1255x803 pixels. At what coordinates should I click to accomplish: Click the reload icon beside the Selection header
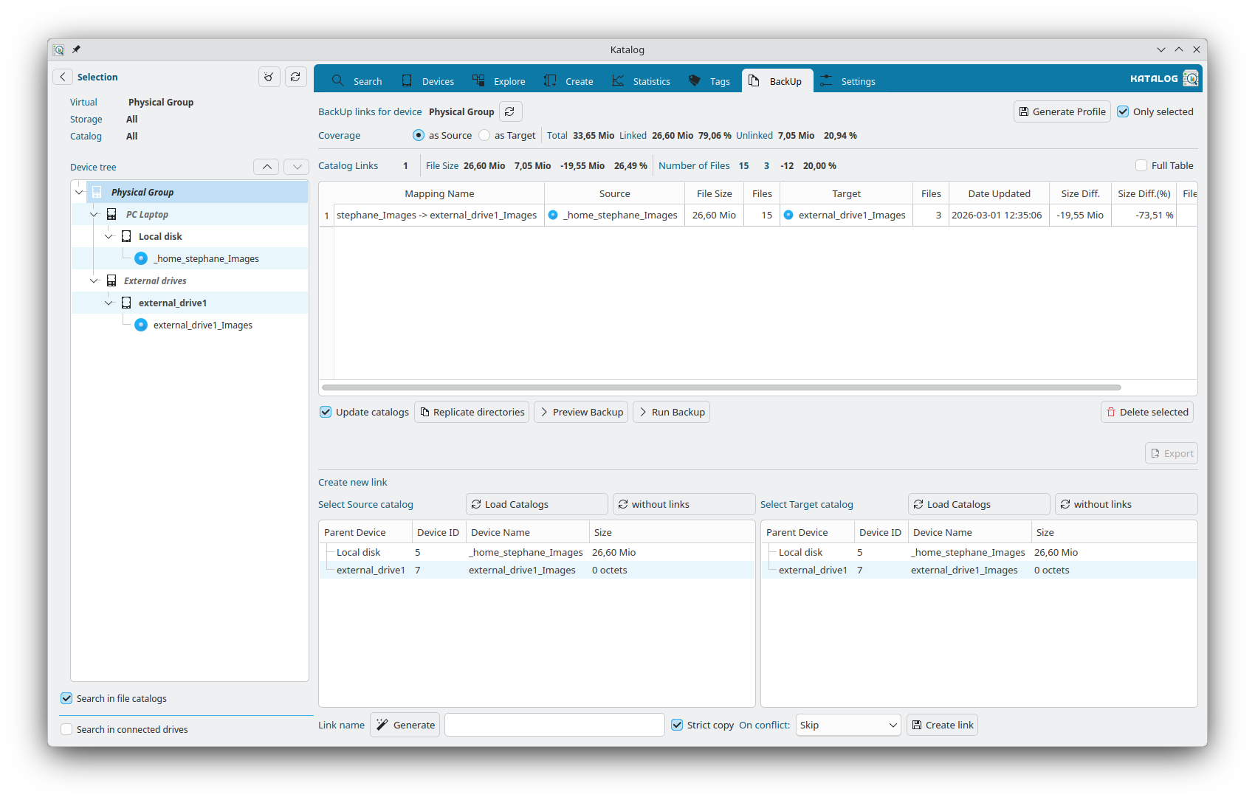click(296, 77)
